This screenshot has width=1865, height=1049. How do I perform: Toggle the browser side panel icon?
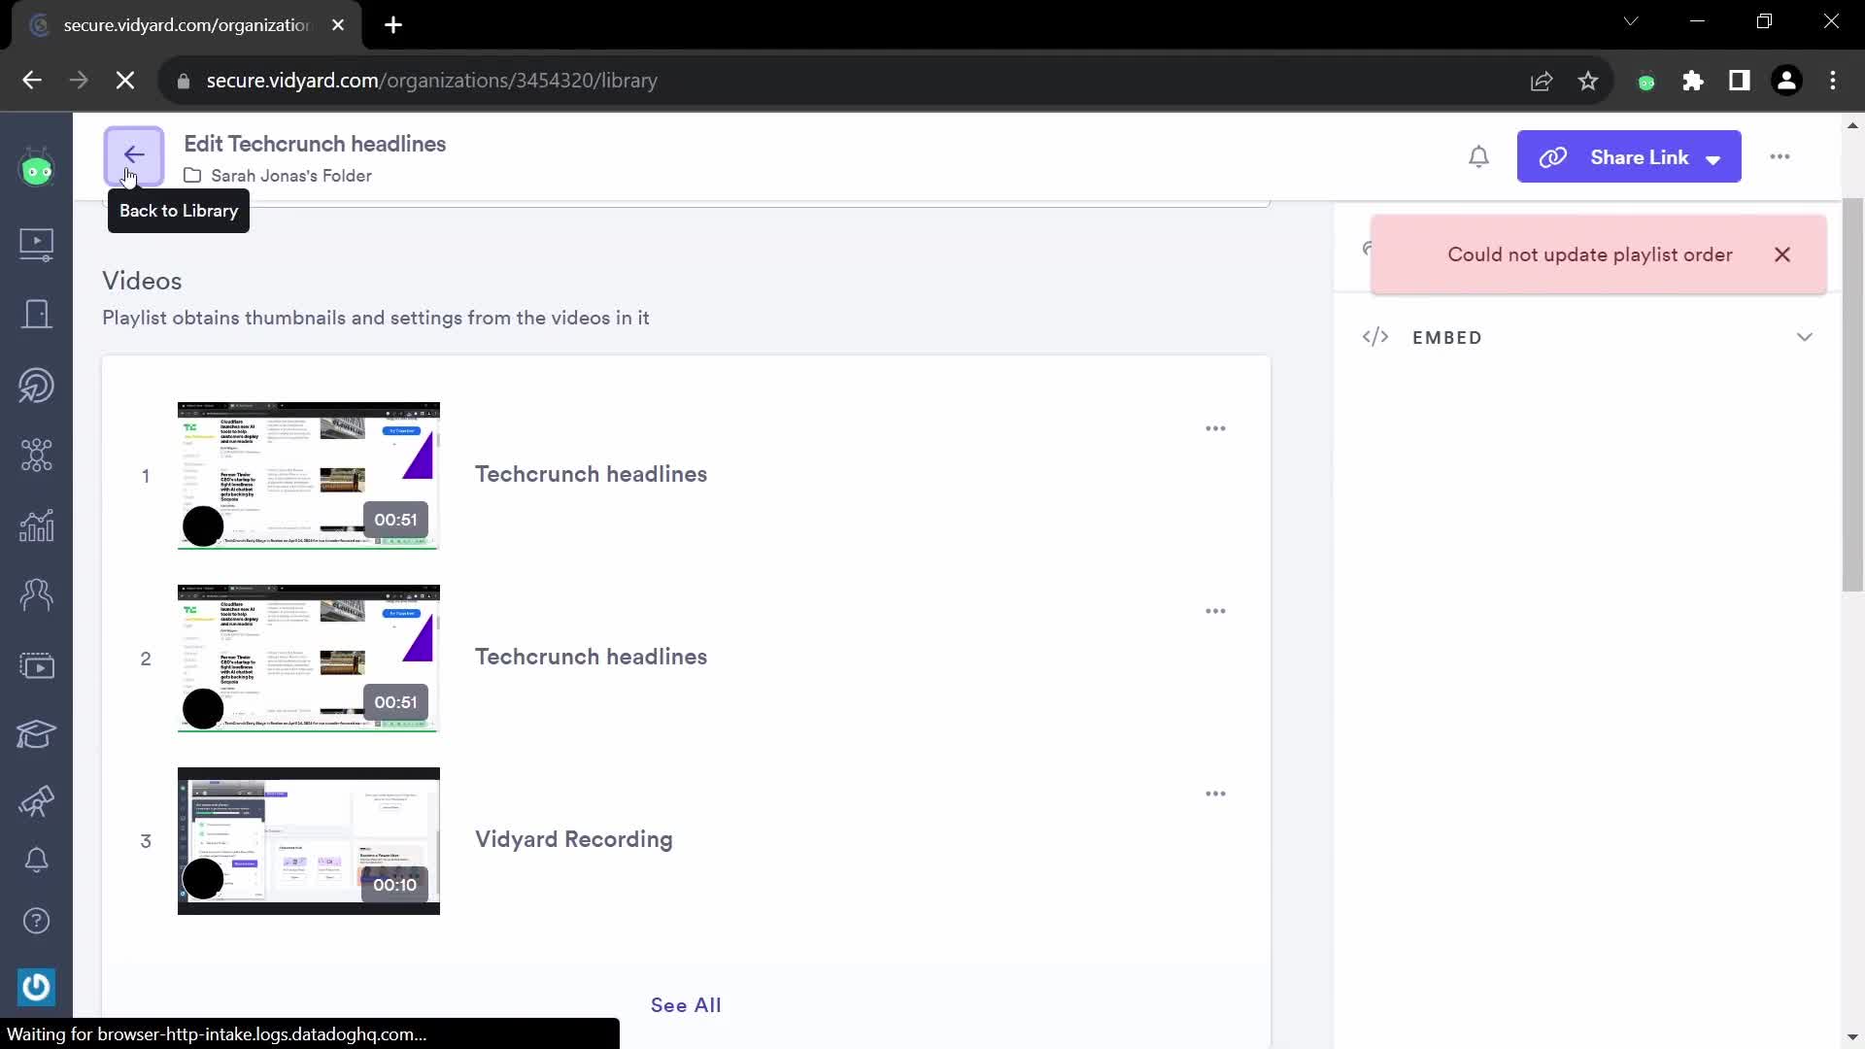[x=1740, y=81]
